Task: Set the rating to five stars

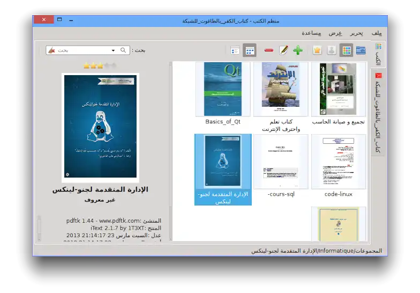Action: coord(114,65)
